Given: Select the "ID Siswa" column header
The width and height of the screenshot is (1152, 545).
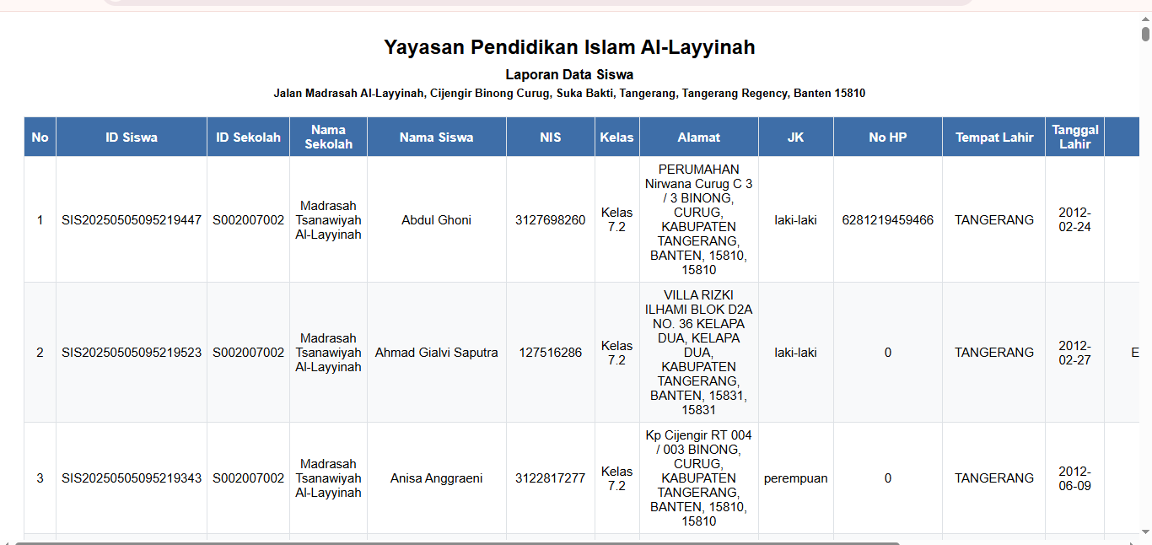Looking at the screenshot, I should click(131, 137).
